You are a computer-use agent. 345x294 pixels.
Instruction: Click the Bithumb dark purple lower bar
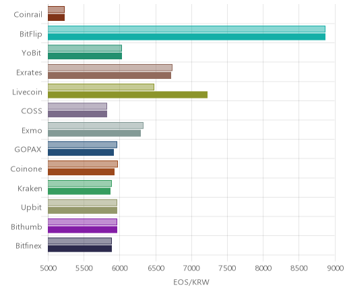tap(82, 230)
